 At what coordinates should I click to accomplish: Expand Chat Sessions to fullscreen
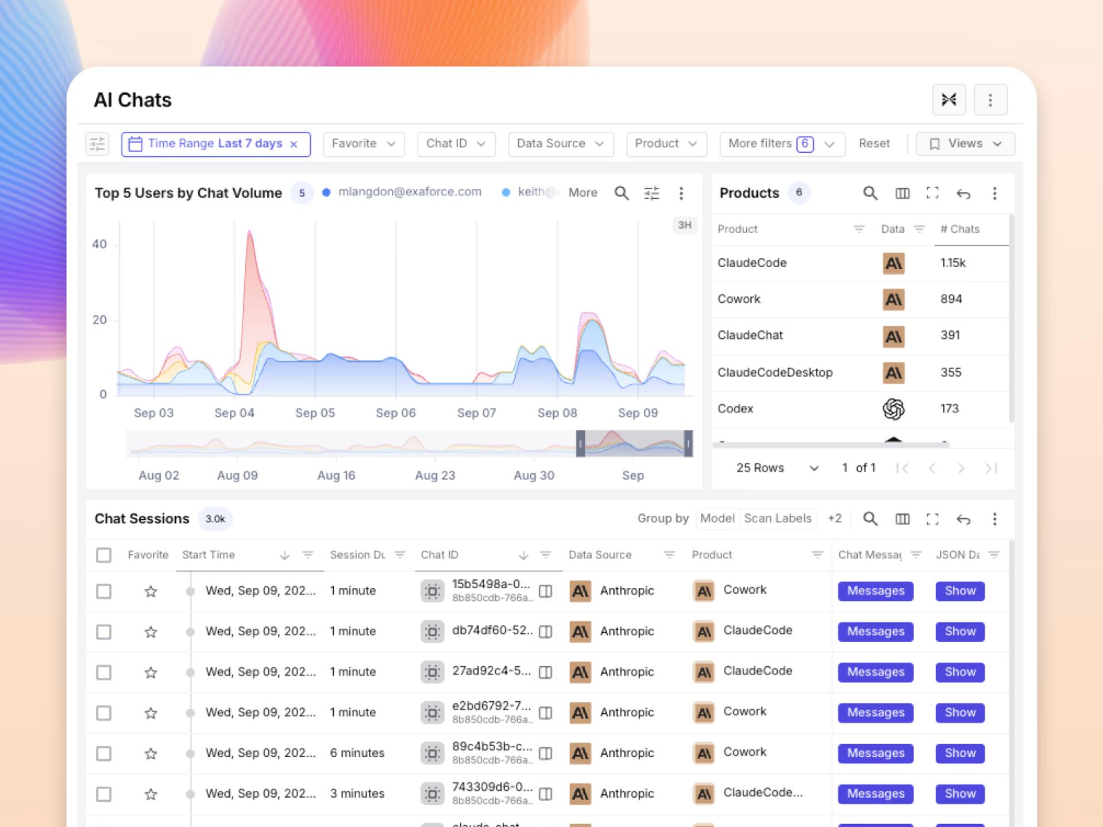tap(932, 519)
